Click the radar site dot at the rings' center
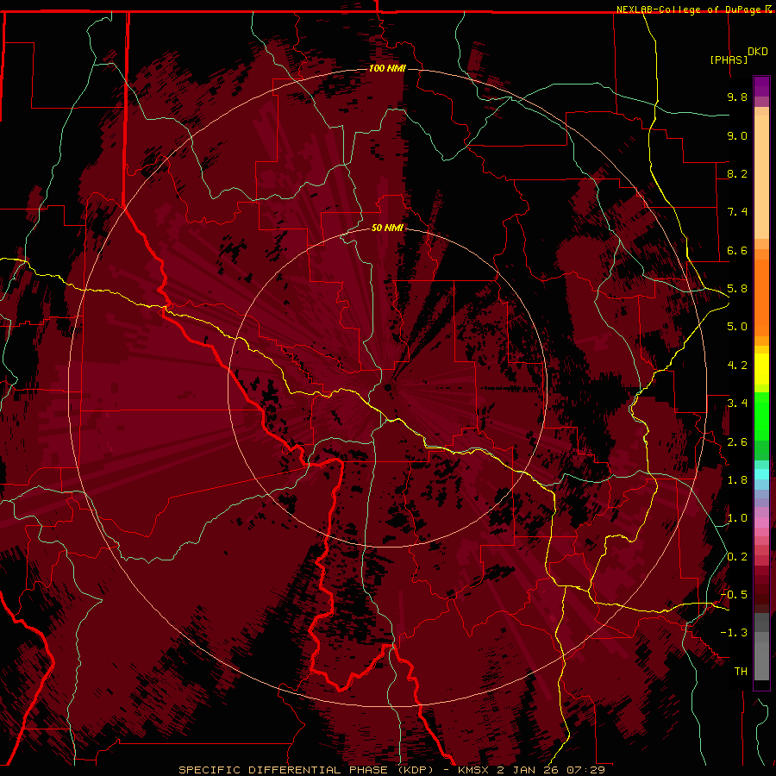Image resolution: width=776 pixels, height=776 pixels. pos(387,388)
